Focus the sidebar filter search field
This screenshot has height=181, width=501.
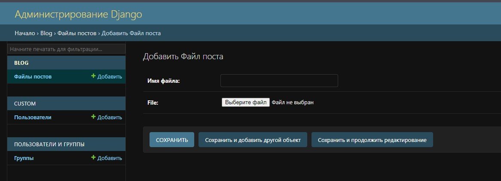(x=67, y=49)
